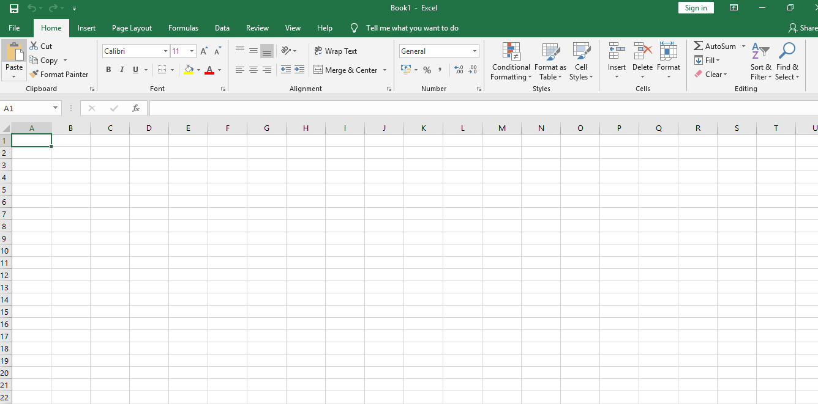Apply the Percent Style format

[x=427, y=70]
